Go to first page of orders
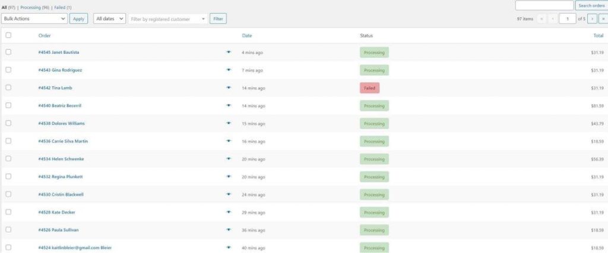Viewport: 608px width, 253px height. pyautogui.click(x=541, y=18)
